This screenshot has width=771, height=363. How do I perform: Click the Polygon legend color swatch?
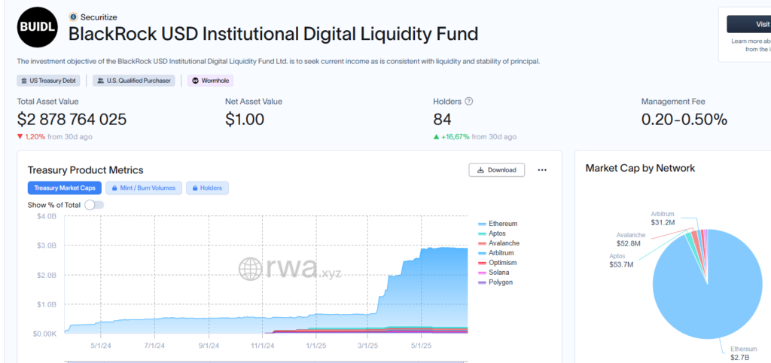482,282
